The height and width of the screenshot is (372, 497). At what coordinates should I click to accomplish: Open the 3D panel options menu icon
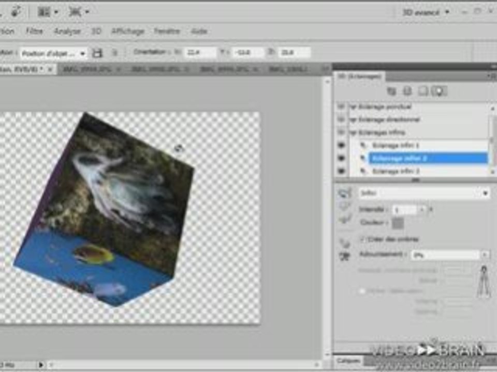(491, 76)
